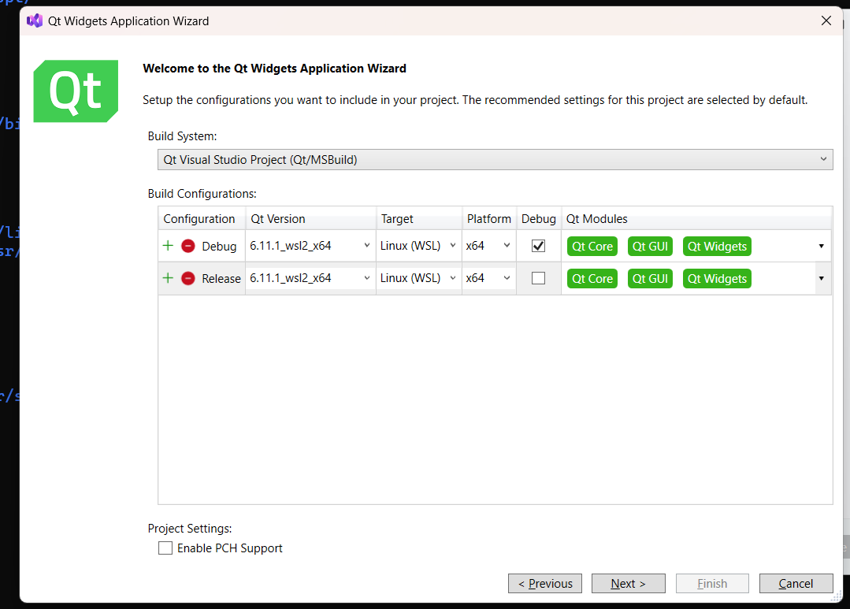Click the Qt logo in the wizard
Viewport: 850px width, 609px height.
coord(76,91)
